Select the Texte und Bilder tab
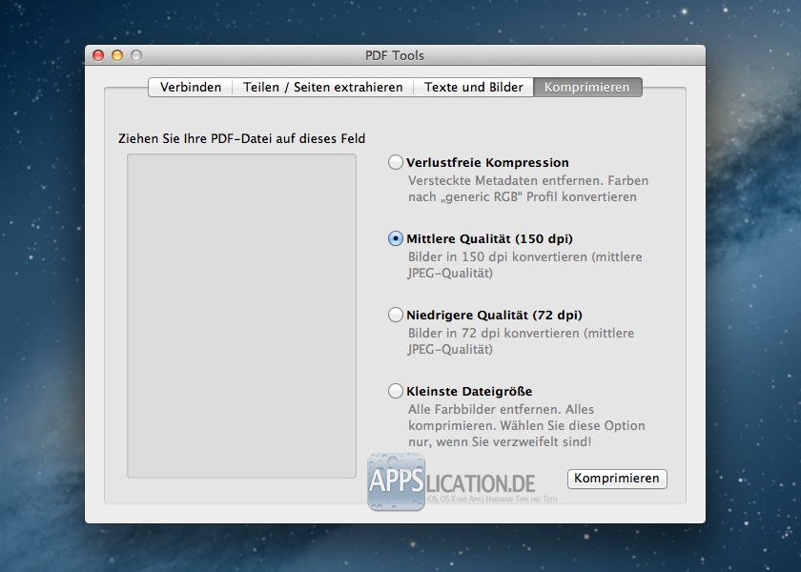This screenshot has height=572, width=801. pos(474,88)
